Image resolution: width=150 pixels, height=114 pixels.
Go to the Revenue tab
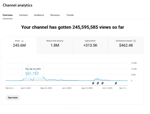pos(55,15)
